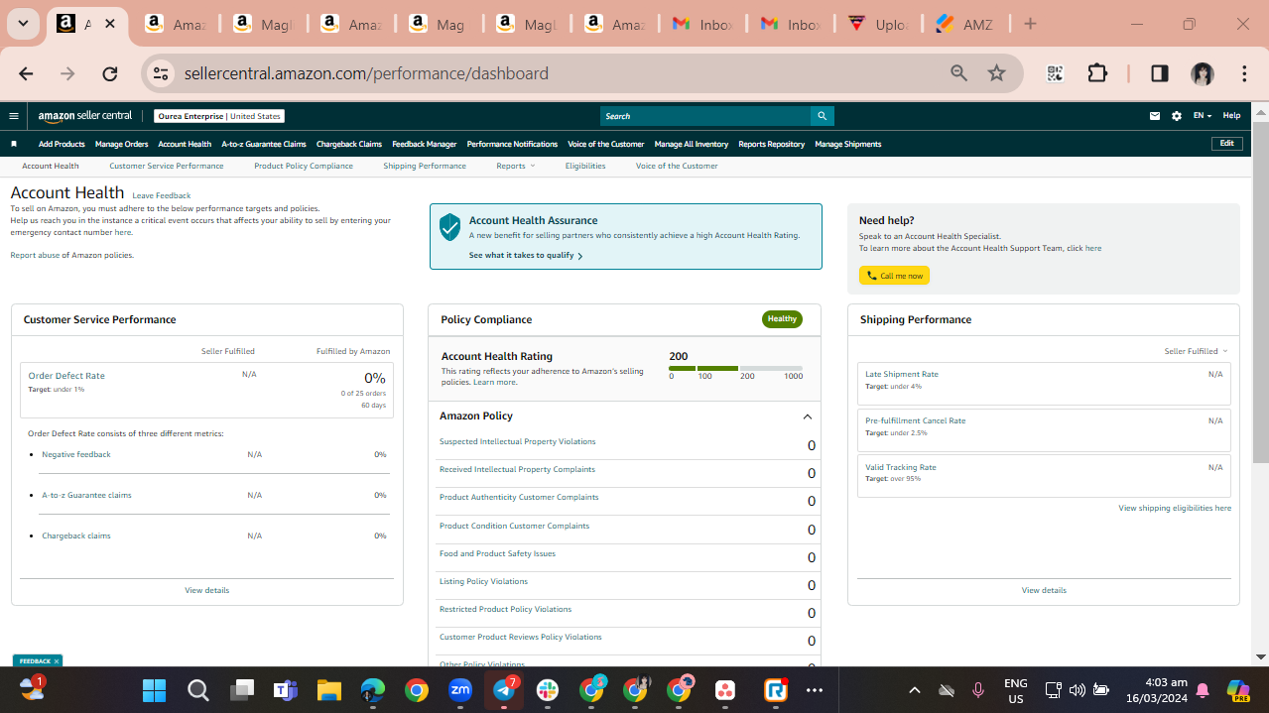
Task: Open Feedback Manager in top navigation
Action: pos(425,144)
